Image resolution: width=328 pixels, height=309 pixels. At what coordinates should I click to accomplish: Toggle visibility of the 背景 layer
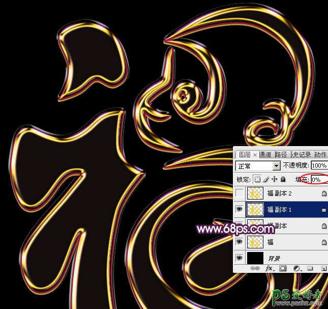click(x=240, y=258)
